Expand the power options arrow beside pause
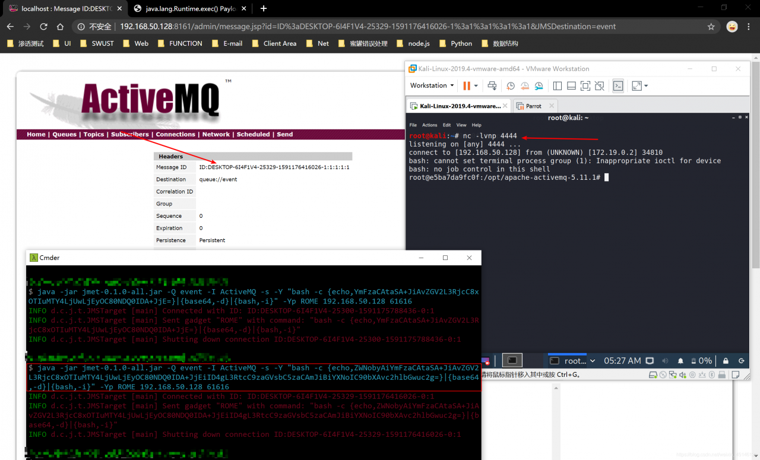Image resolution: width=760 pixels, height=460 pixels. point(476,86)
